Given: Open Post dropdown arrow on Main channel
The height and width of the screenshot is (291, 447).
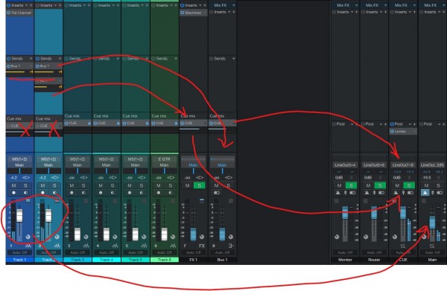Looking at the screenshot, I should click(x=439, y=124).
